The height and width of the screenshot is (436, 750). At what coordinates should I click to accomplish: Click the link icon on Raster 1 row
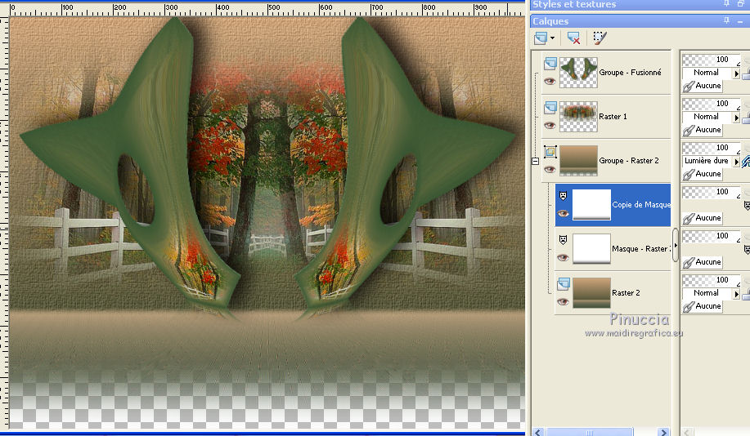[688, 129]
